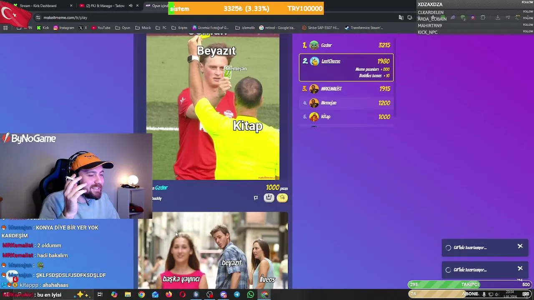Viewport: 534px width, 300px height.
Task: Mute audio icon on the YouTube tab
Action: pyautogui.click(x=131, y=6)
